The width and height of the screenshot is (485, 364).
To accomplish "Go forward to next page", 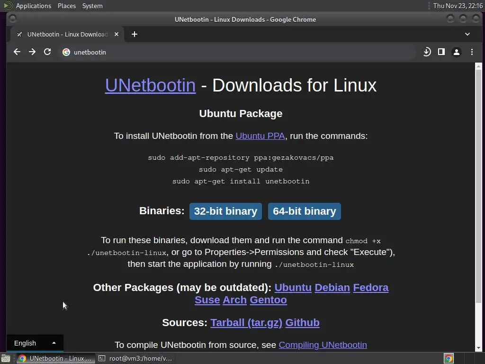I will point(32,52).
